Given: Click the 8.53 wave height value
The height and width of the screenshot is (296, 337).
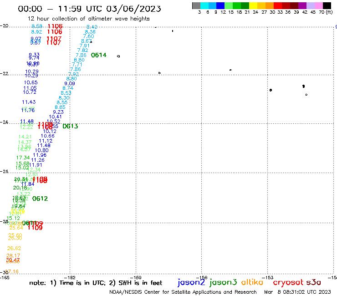Looking at the screenshot, I should coord(66,93).
